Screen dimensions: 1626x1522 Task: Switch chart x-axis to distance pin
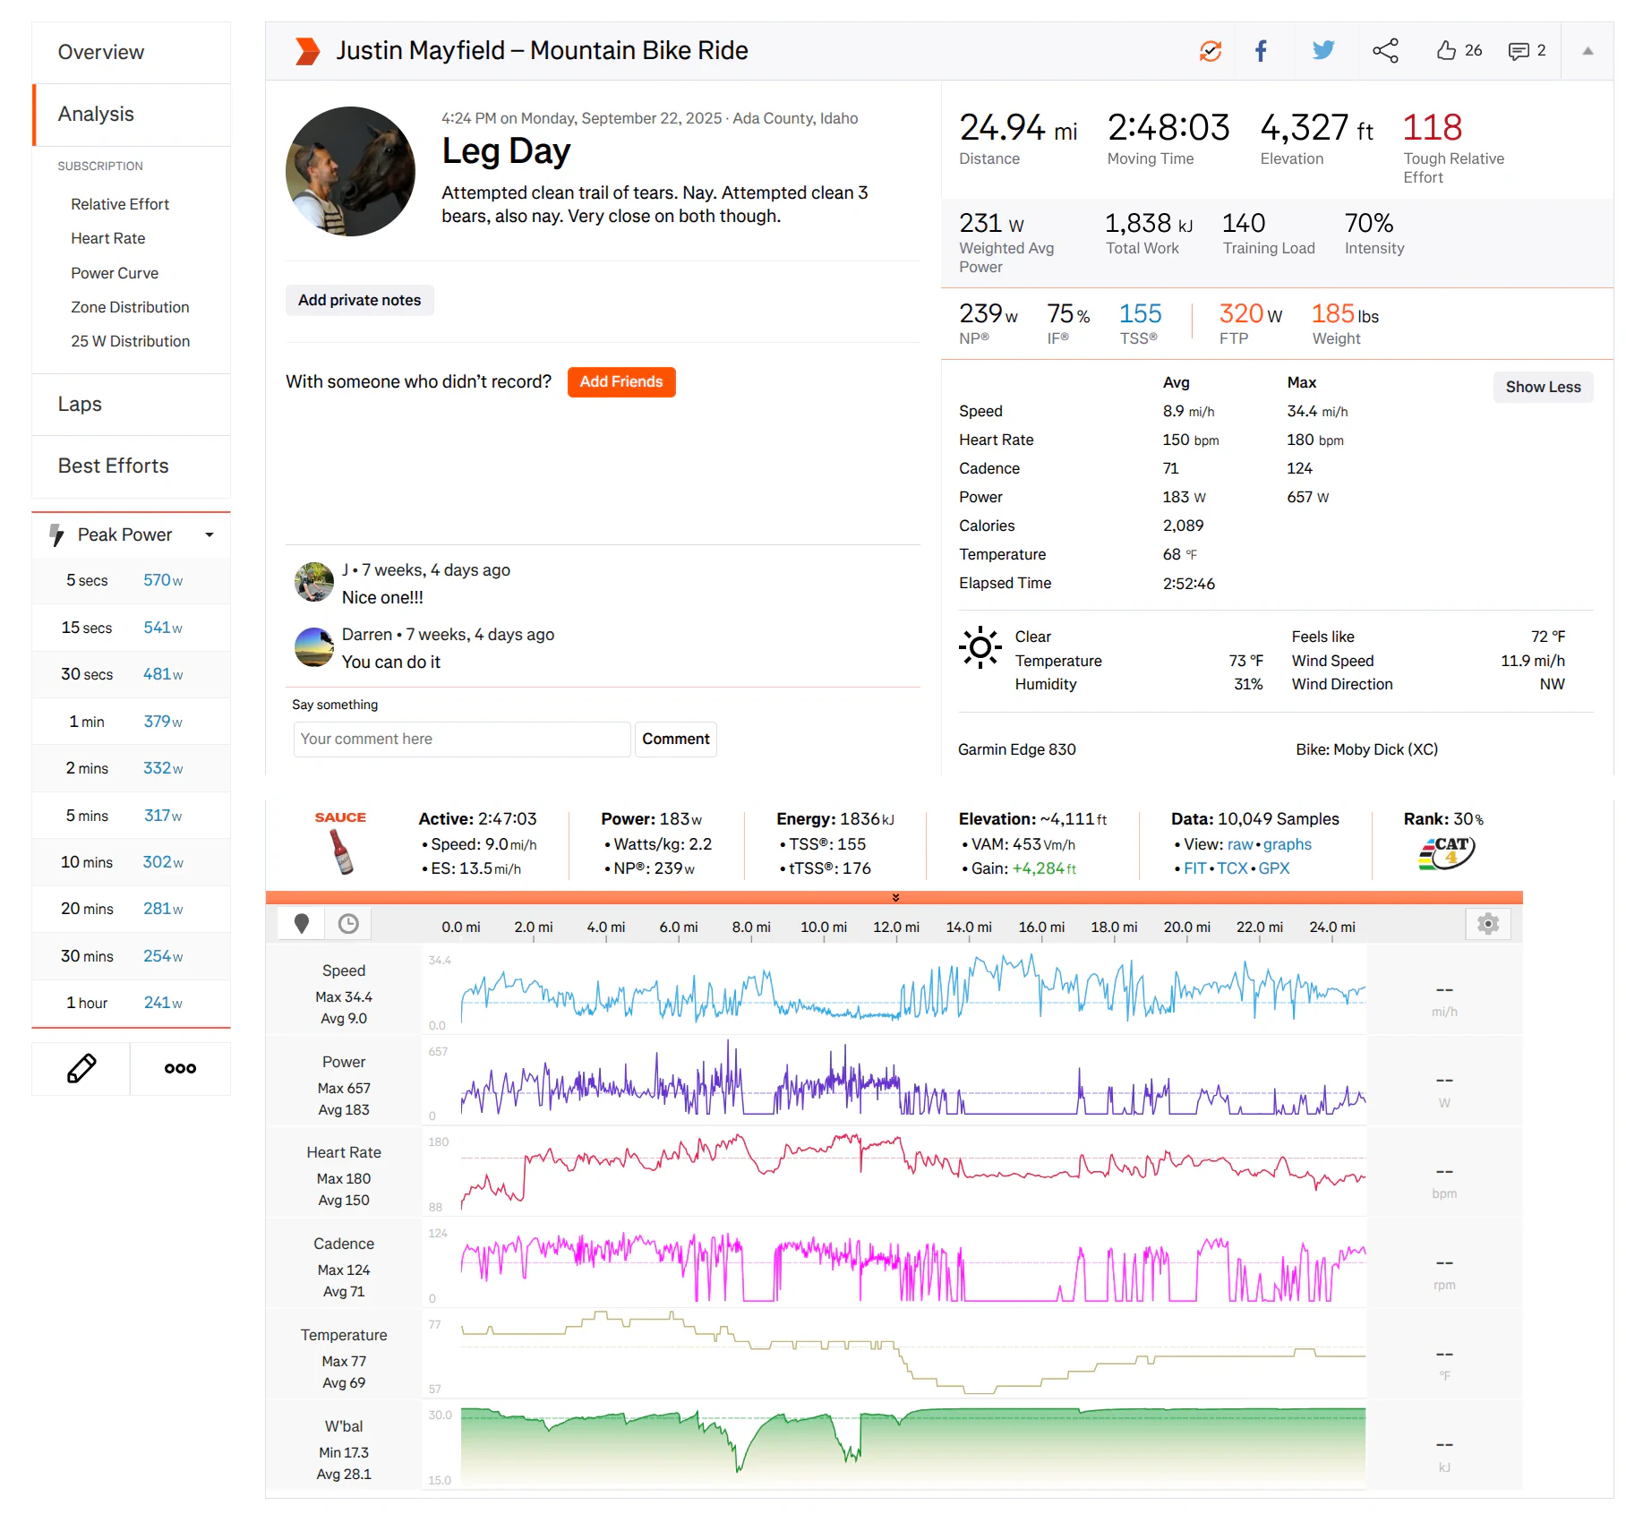point(302,924)
